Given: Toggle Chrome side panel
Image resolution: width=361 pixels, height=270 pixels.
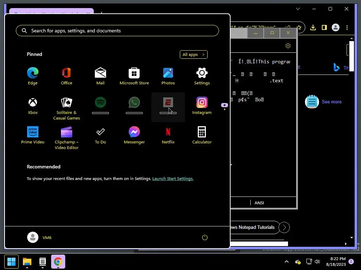Looking at the screenshot, I should pos(324,27).
